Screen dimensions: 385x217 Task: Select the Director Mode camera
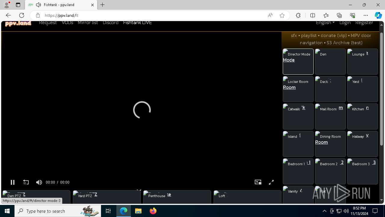pyautogui.click(x=298, y=61)
